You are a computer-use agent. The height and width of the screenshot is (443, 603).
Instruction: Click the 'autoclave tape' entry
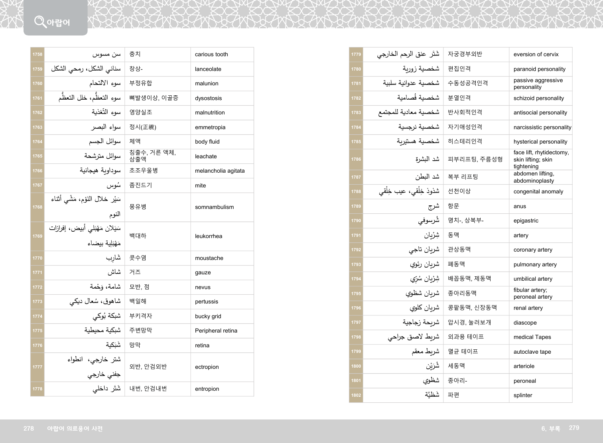coord(532,352)
